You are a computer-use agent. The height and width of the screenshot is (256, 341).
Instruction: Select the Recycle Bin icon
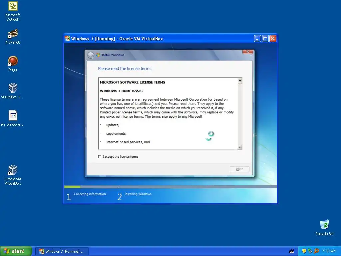(x=324, y=227)
